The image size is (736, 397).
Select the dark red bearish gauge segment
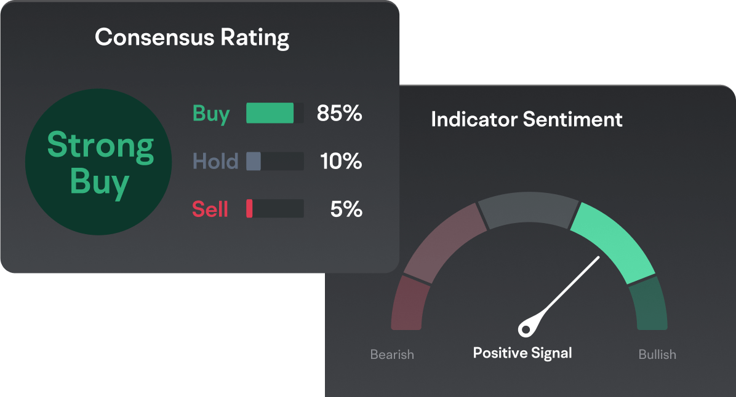[x=407, y=303]
